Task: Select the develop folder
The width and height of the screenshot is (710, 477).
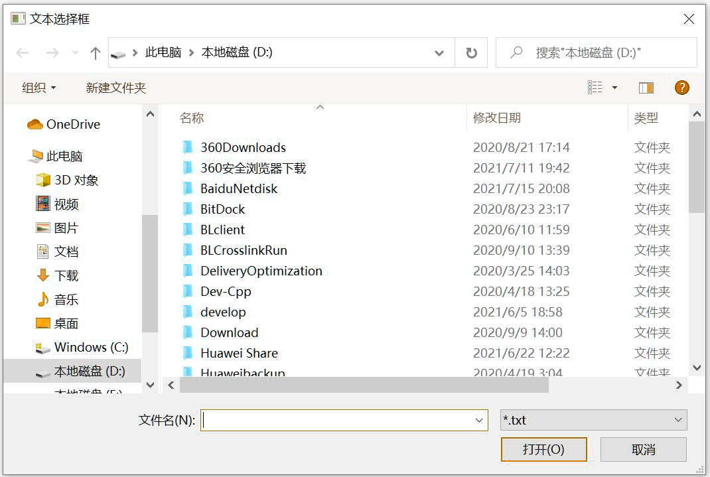Action: pyautogui.click(x=223, y=312)
